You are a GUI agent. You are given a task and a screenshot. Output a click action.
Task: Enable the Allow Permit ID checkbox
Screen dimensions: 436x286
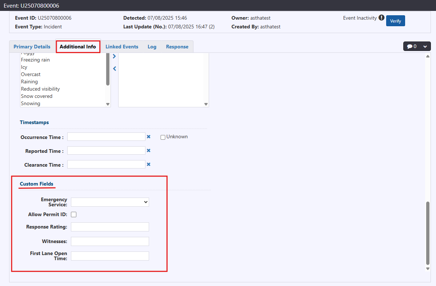[74, 214]
